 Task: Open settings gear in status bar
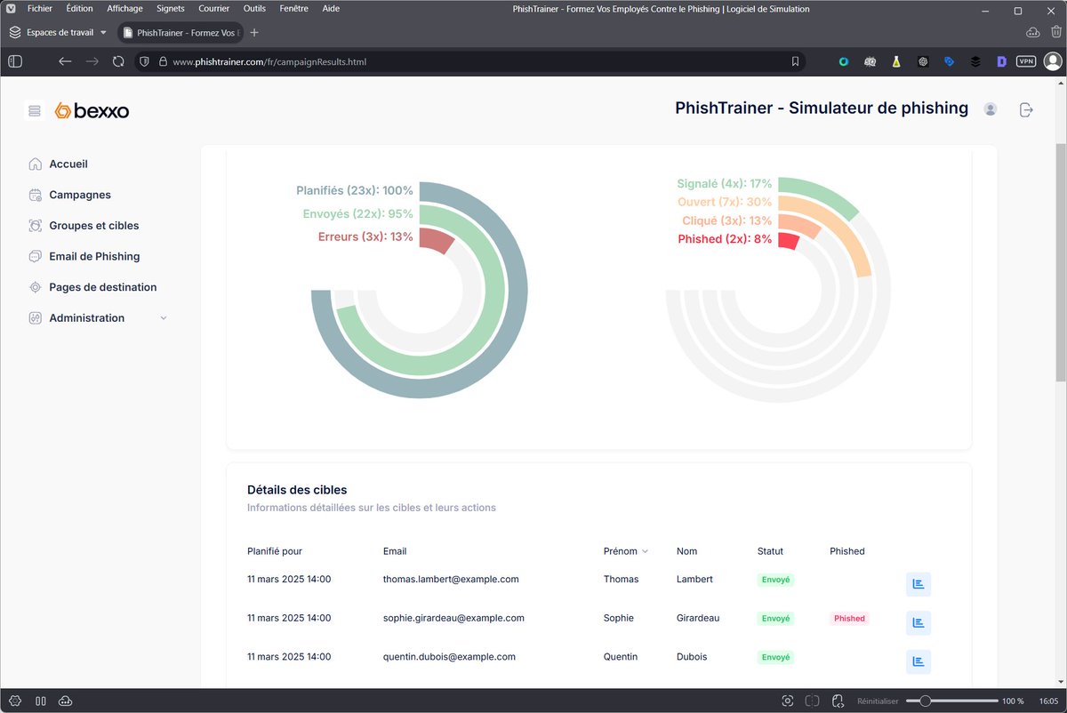coord(15,701)
